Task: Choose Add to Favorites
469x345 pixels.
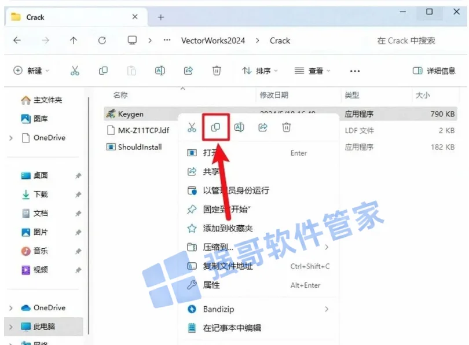Action: 259,229
